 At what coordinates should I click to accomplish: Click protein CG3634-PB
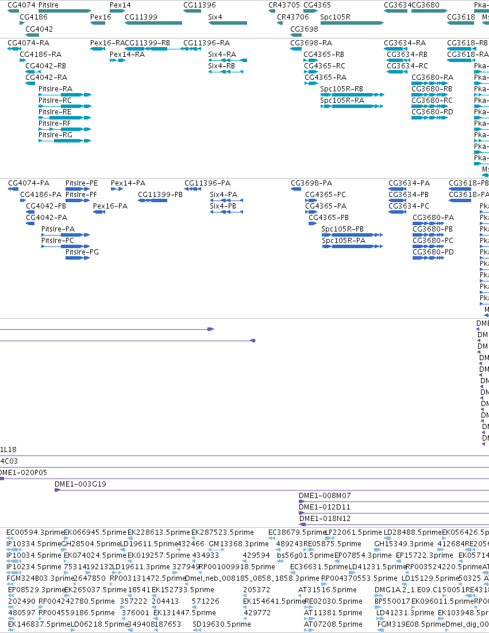tap(409, 195)
